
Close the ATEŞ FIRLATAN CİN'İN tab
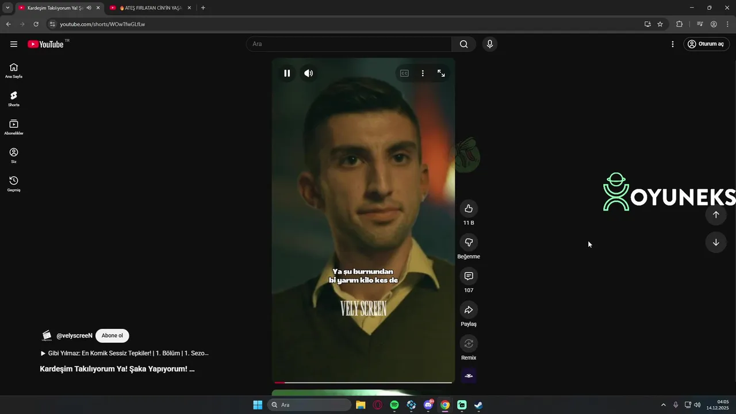coord(189,8)
